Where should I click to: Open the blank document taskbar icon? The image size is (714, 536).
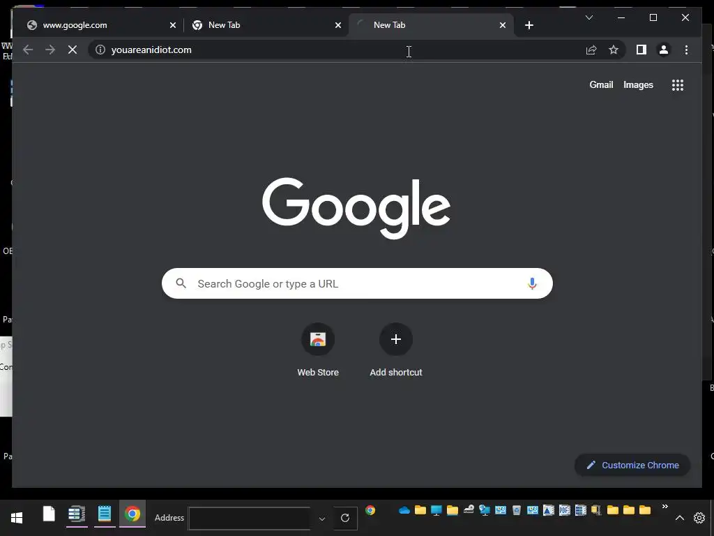(49, 514)
